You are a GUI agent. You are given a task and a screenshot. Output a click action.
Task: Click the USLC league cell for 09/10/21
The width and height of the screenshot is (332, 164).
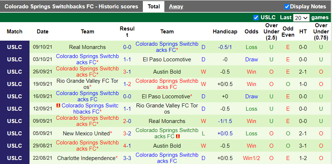click(15, 47)
